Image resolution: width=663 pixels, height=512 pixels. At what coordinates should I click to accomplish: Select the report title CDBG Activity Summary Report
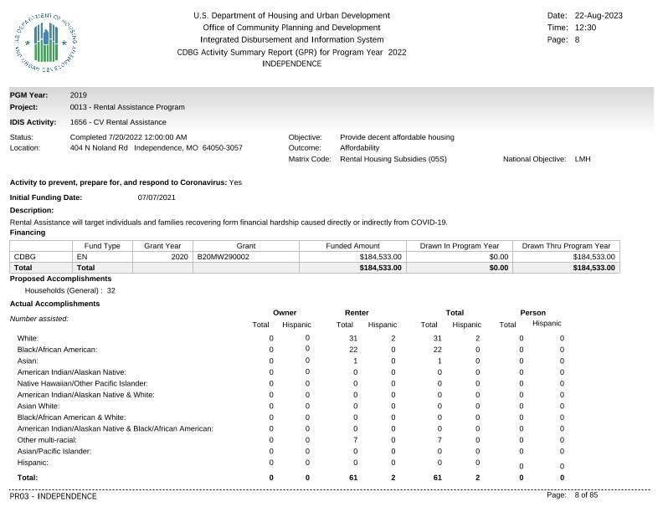click(x=292, y=53)
